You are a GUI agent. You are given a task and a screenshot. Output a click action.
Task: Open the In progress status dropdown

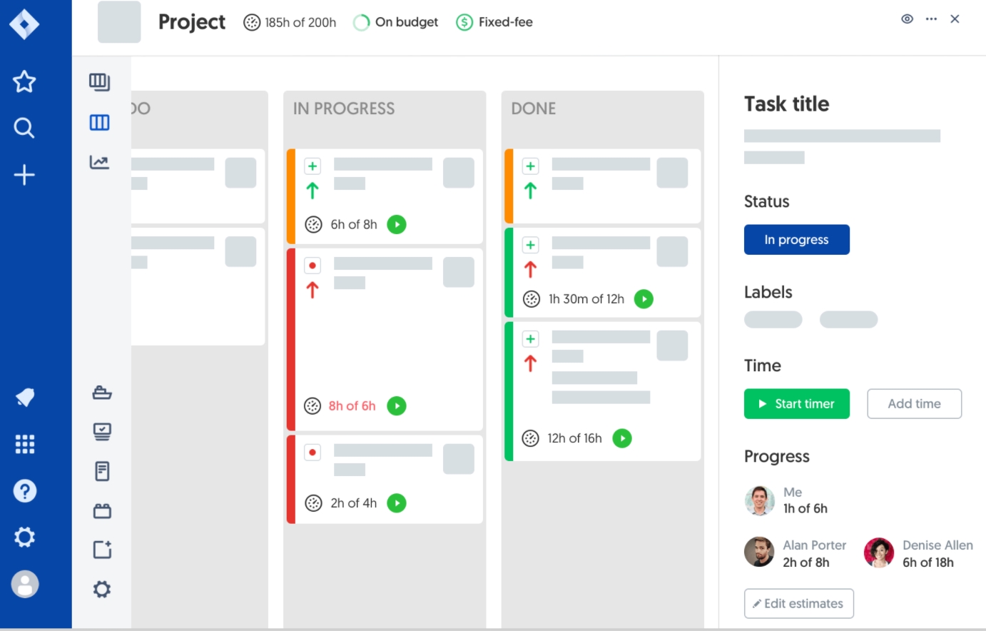pyautogui.click(x=796, y=240)
